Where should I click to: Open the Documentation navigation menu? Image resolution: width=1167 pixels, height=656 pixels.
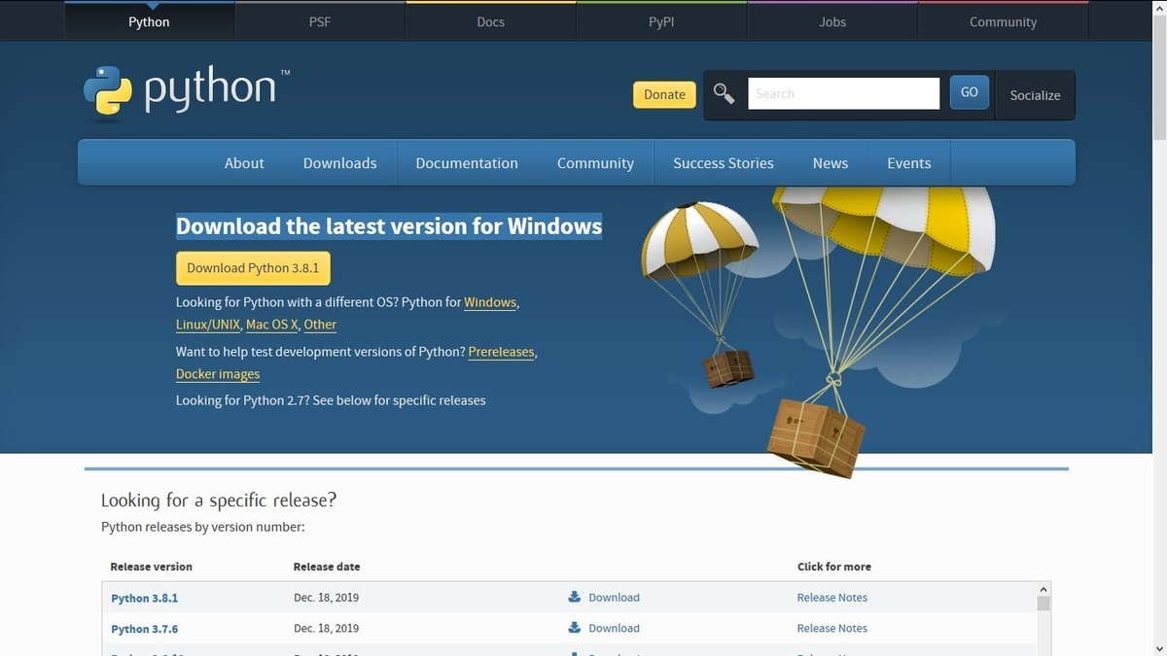[467, 163]
